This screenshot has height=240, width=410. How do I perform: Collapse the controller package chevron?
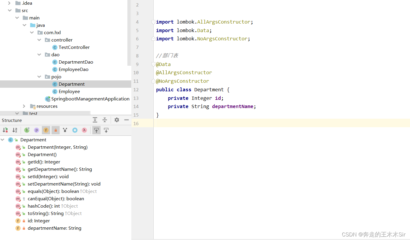tap(39, 40)
